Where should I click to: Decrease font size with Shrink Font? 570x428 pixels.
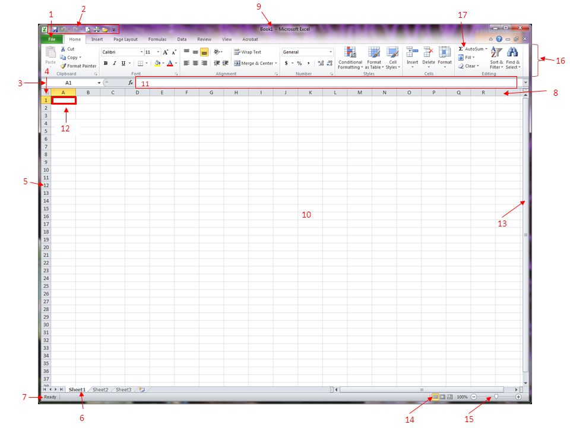point(174,52)
